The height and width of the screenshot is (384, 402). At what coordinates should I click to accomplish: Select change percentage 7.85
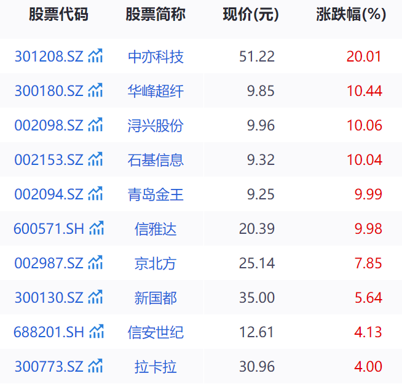[x=368, y=263]
